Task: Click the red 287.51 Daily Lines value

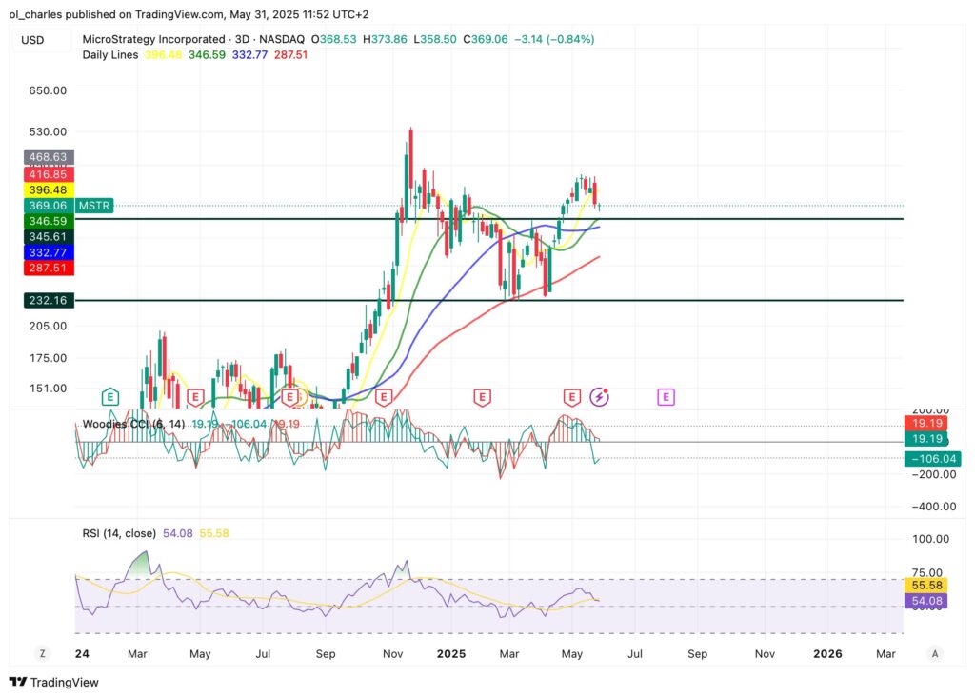Action: 291,54
